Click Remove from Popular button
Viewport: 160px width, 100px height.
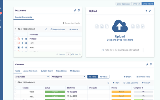tap(71, 23)
